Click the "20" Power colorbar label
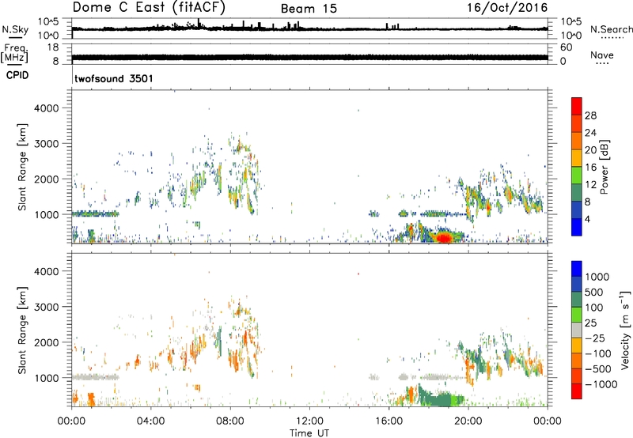 590,150
